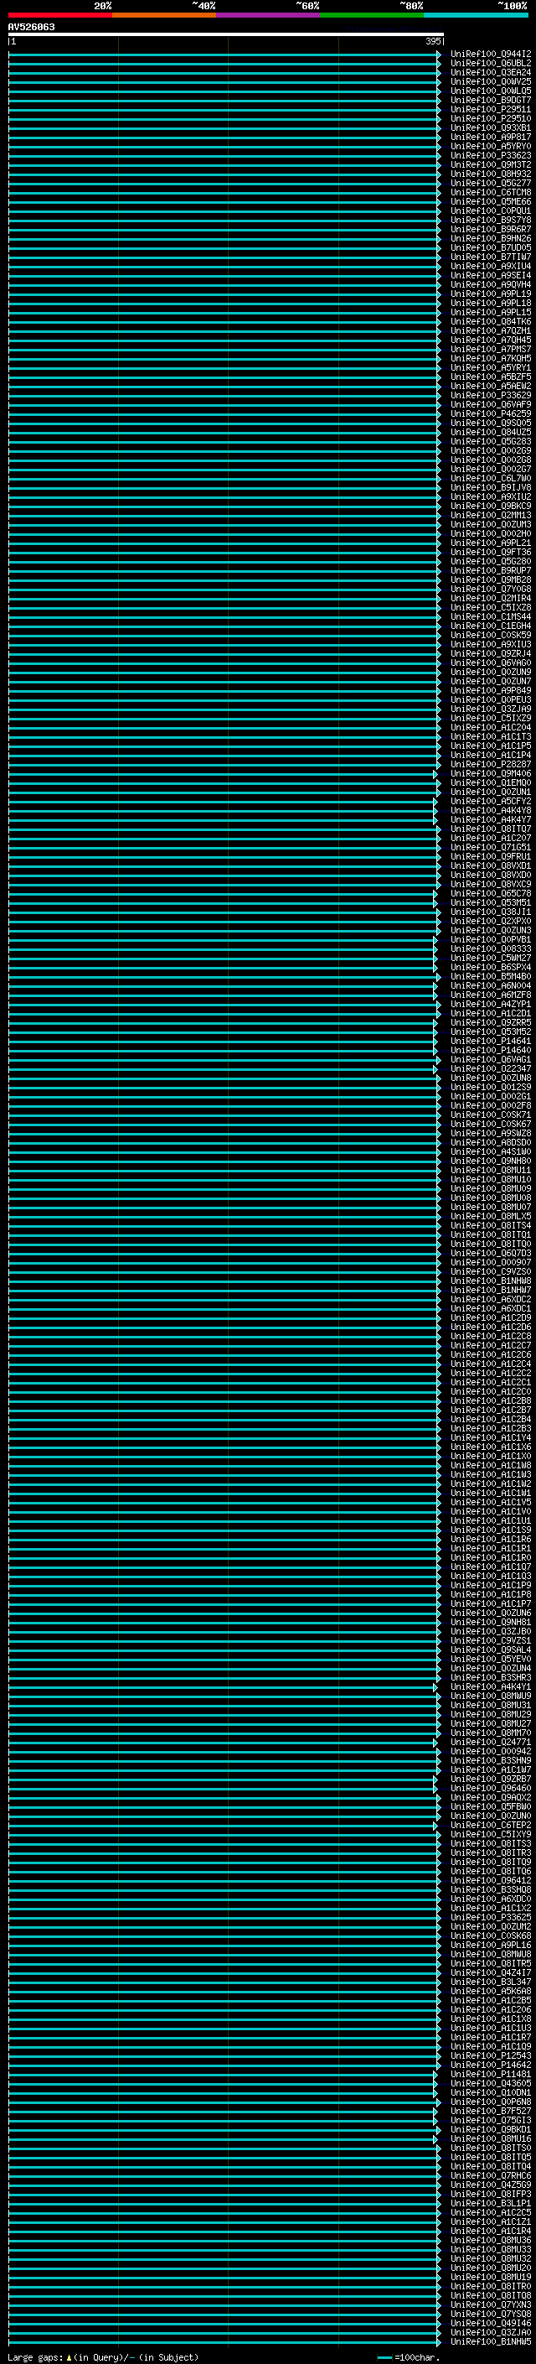Image resolution: width=536 pixels, height=2364 pixels.
Task: Click the UniRef100_Q49I46 label
Action: point(491,2323)
